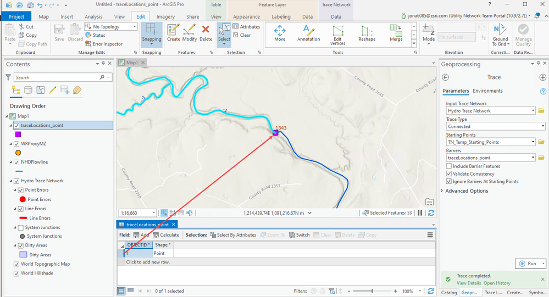Image resolution: width=549 pixels, height=297 pixels.
Task: Activate the Reshape tool
Action: pyautogui.click(x=367, y=33)
